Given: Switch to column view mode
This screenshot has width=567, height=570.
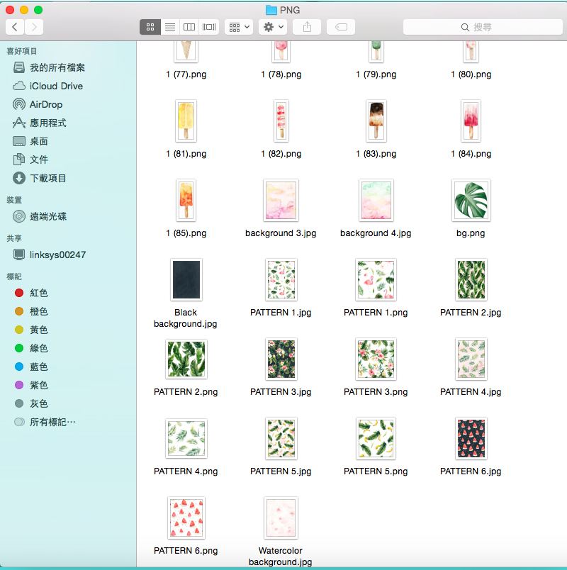Looking at the screenshot, I should tap(189, 27).
